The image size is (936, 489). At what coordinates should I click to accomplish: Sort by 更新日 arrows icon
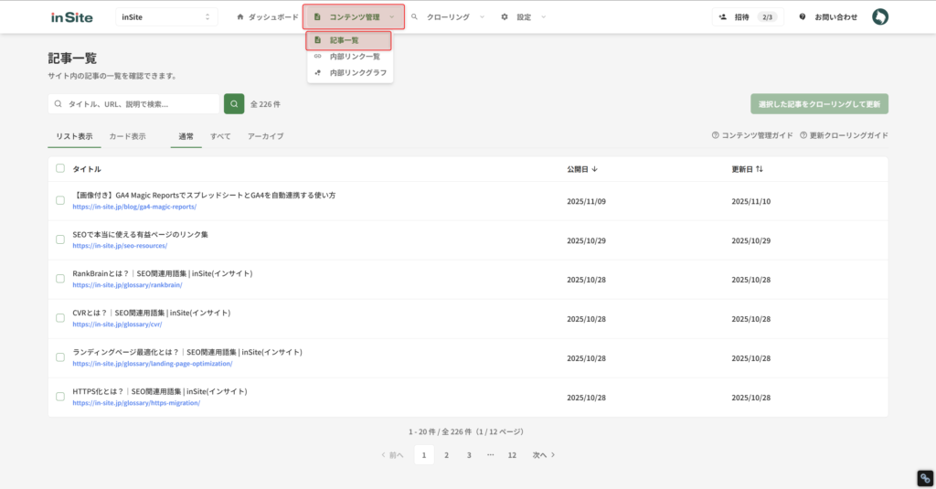coord(760,169)
